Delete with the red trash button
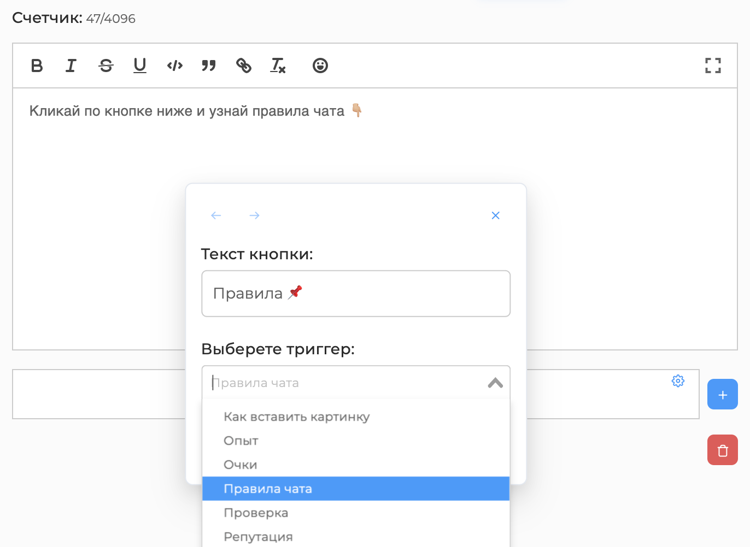The height and width of the screenshot is (547, 750). pyautogui.click(x=723, y=450)
